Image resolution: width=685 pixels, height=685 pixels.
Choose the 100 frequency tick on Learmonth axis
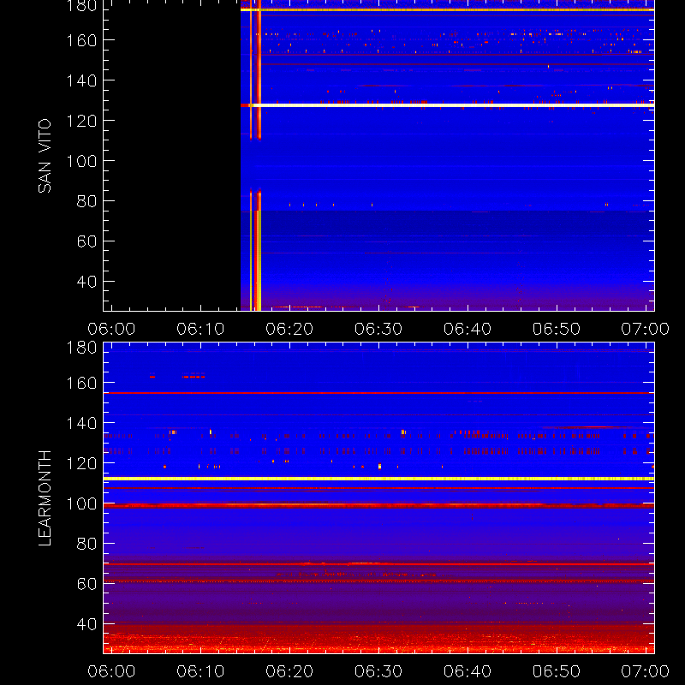pyautogui.click(x=81, y=503)
